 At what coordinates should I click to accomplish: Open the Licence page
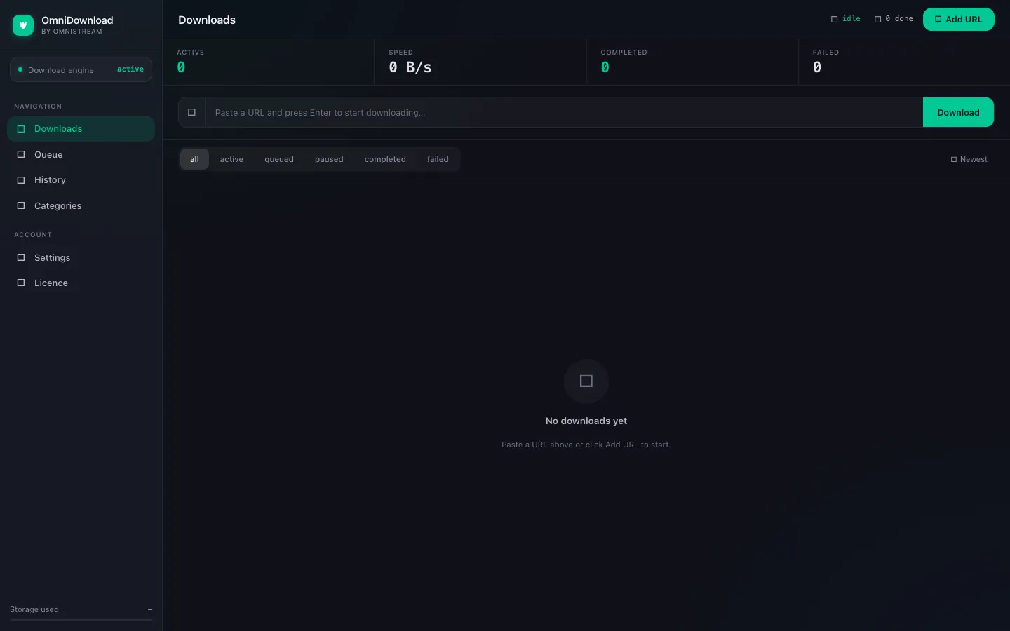[81, 283]
